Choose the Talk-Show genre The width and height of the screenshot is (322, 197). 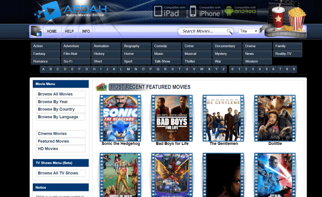167,61
